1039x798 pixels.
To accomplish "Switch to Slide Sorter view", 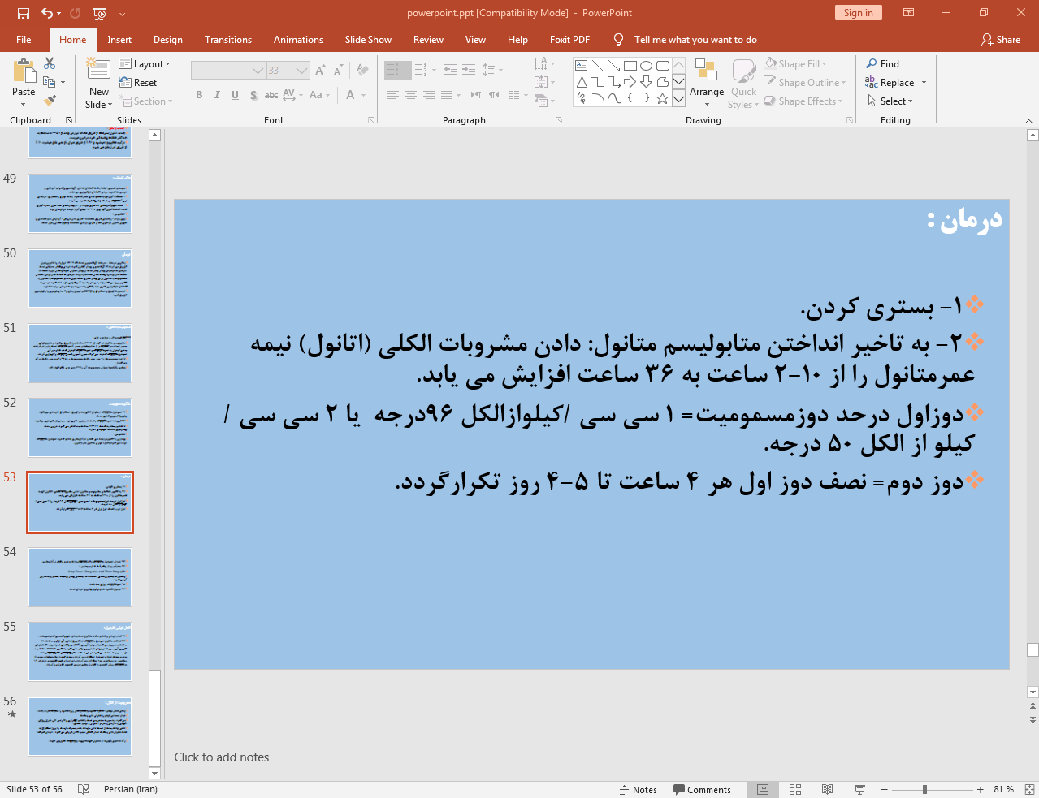I will (795, 789).
